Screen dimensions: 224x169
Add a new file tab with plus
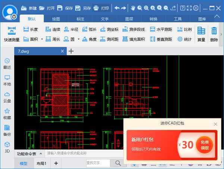(71, 51)
